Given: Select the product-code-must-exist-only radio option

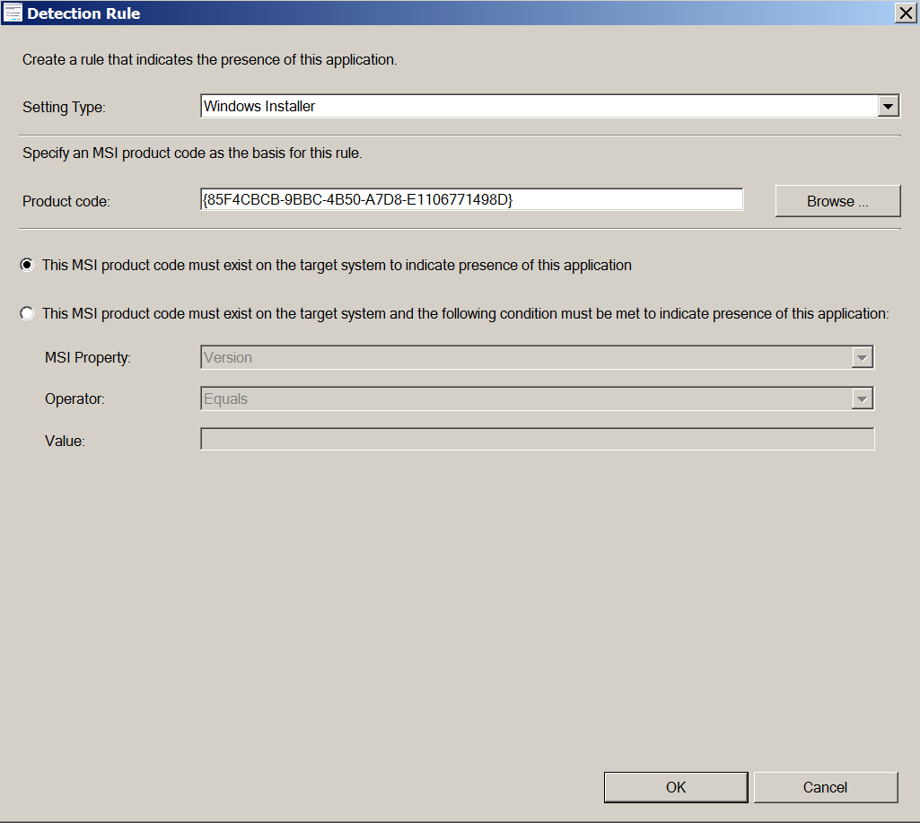Looking at the screenshot, I should 27,265.
